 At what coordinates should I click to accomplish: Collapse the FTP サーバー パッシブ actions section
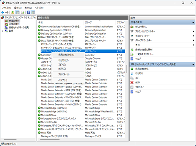pyautogui.click(x=193, y=65)
